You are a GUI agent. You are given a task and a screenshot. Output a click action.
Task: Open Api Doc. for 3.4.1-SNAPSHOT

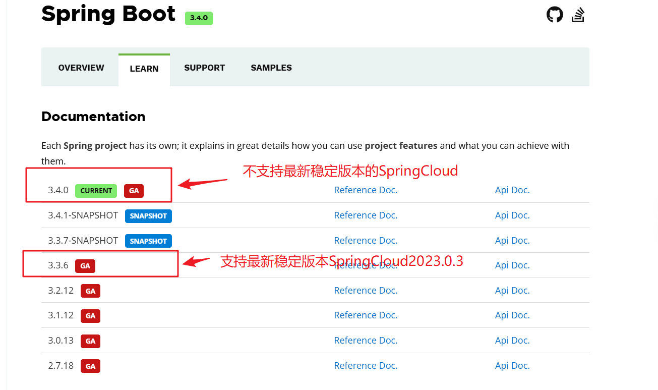pyautogui.click(x=512, y=215)
